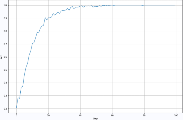
Task: Click the 'Step' x-axis label
Action: (x=95, y=119)
